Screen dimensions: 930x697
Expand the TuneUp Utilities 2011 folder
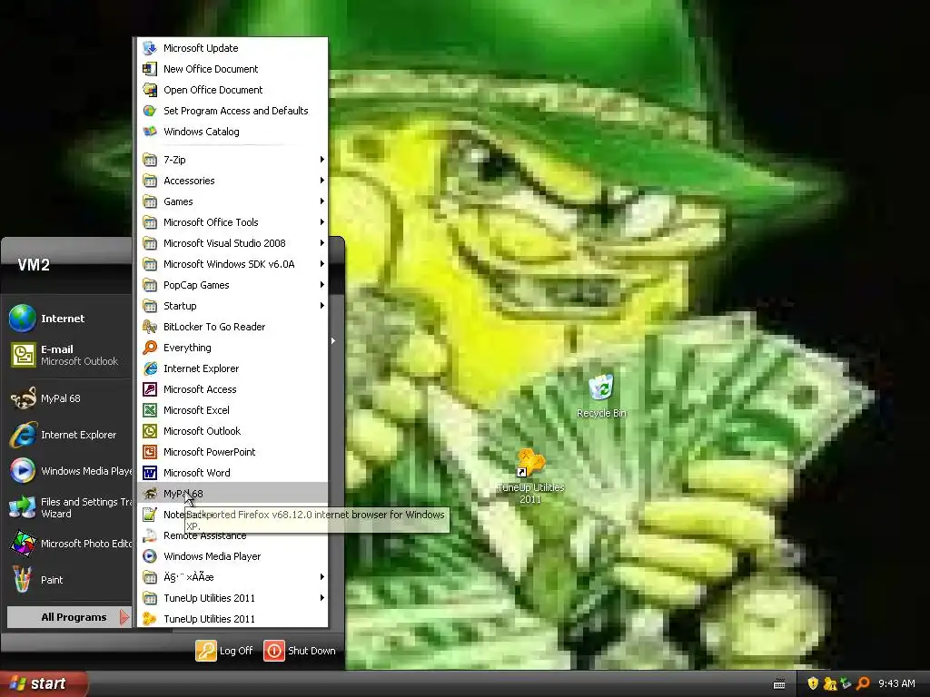tap(232, 598)
